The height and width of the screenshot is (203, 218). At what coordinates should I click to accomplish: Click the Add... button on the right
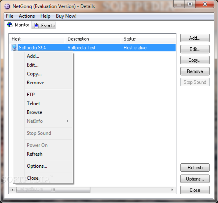click(x=195, y=38)
